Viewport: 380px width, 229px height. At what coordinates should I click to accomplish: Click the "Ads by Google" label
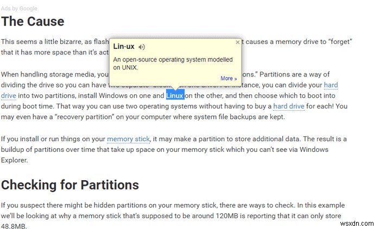tap(20, 9)
